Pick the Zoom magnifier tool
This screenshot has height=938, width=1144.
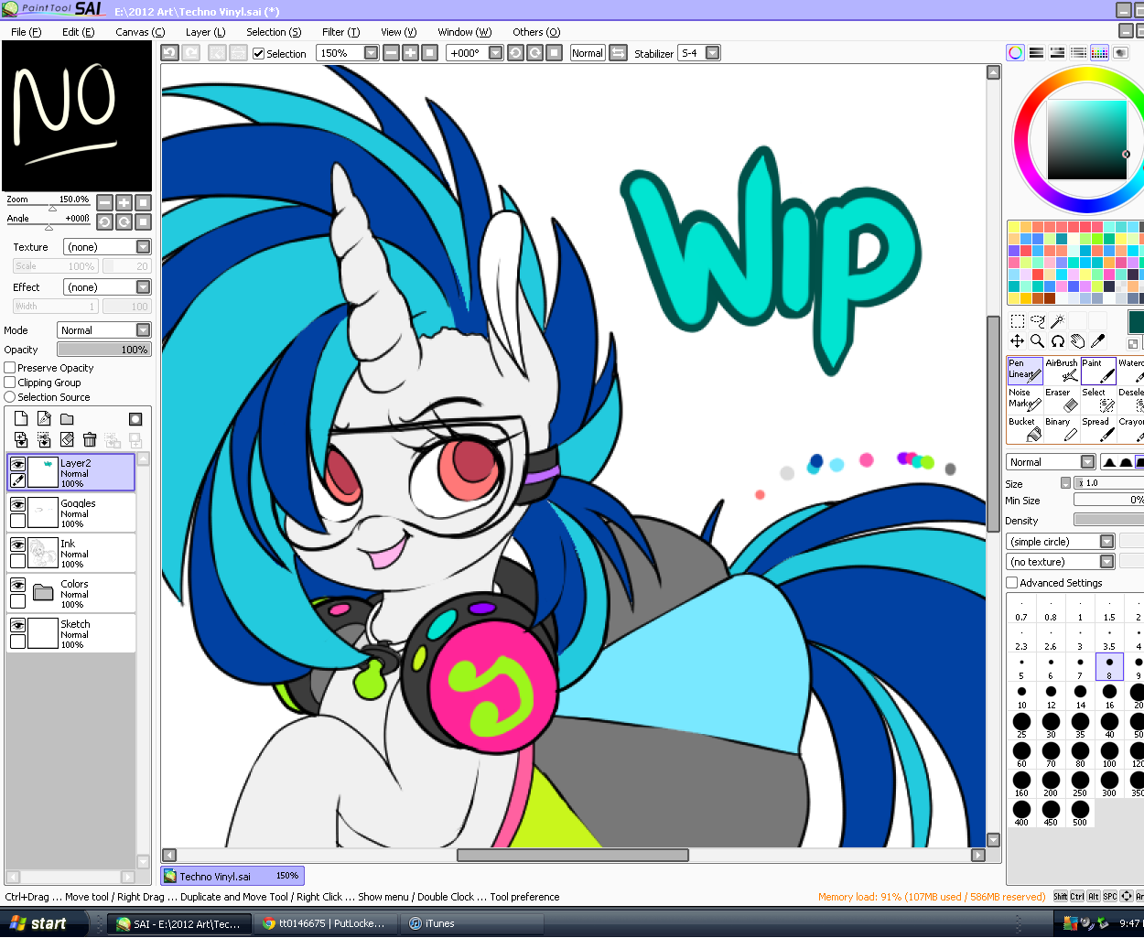coord(1037,340)
